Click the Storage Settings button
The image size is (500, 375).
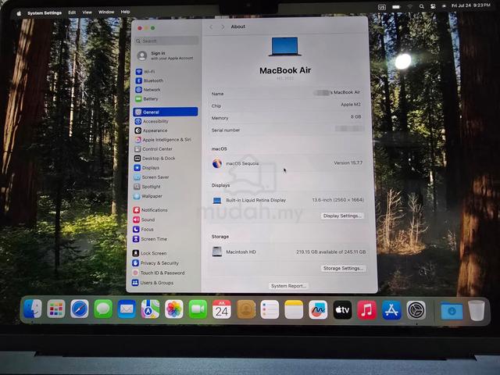343,269
